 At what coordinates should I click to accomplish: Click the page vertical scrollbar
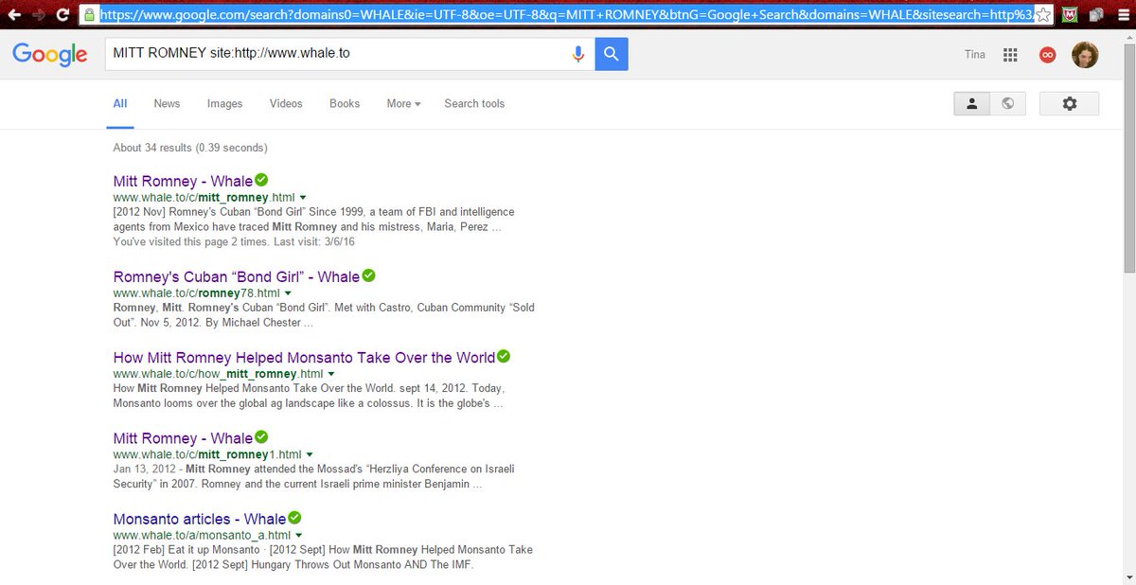(1127, 161)
